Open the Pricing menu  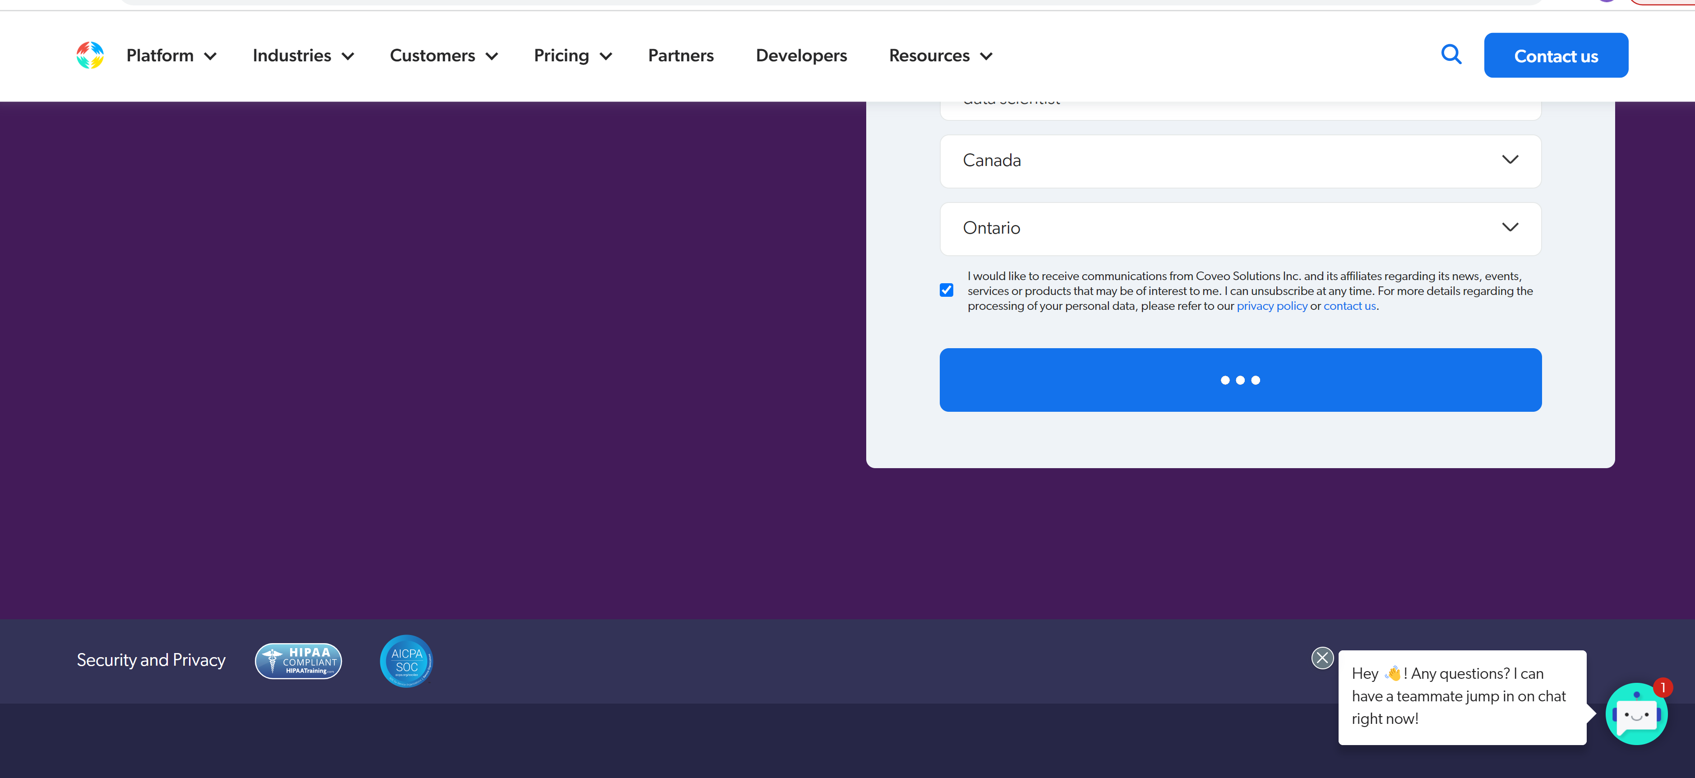click(x=572, y=56)
